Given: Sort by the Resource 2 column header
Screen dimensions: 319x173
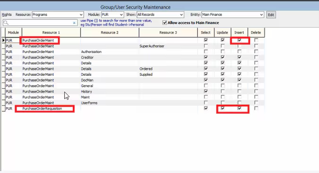Looking at the screenshot, I should point(109,33).
